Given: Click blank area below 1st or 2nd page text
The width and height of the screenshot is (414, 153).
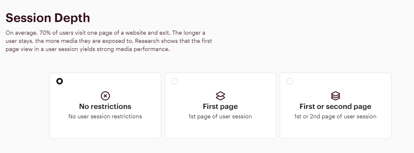Looking at the screenshot, I should coord(335,129).
